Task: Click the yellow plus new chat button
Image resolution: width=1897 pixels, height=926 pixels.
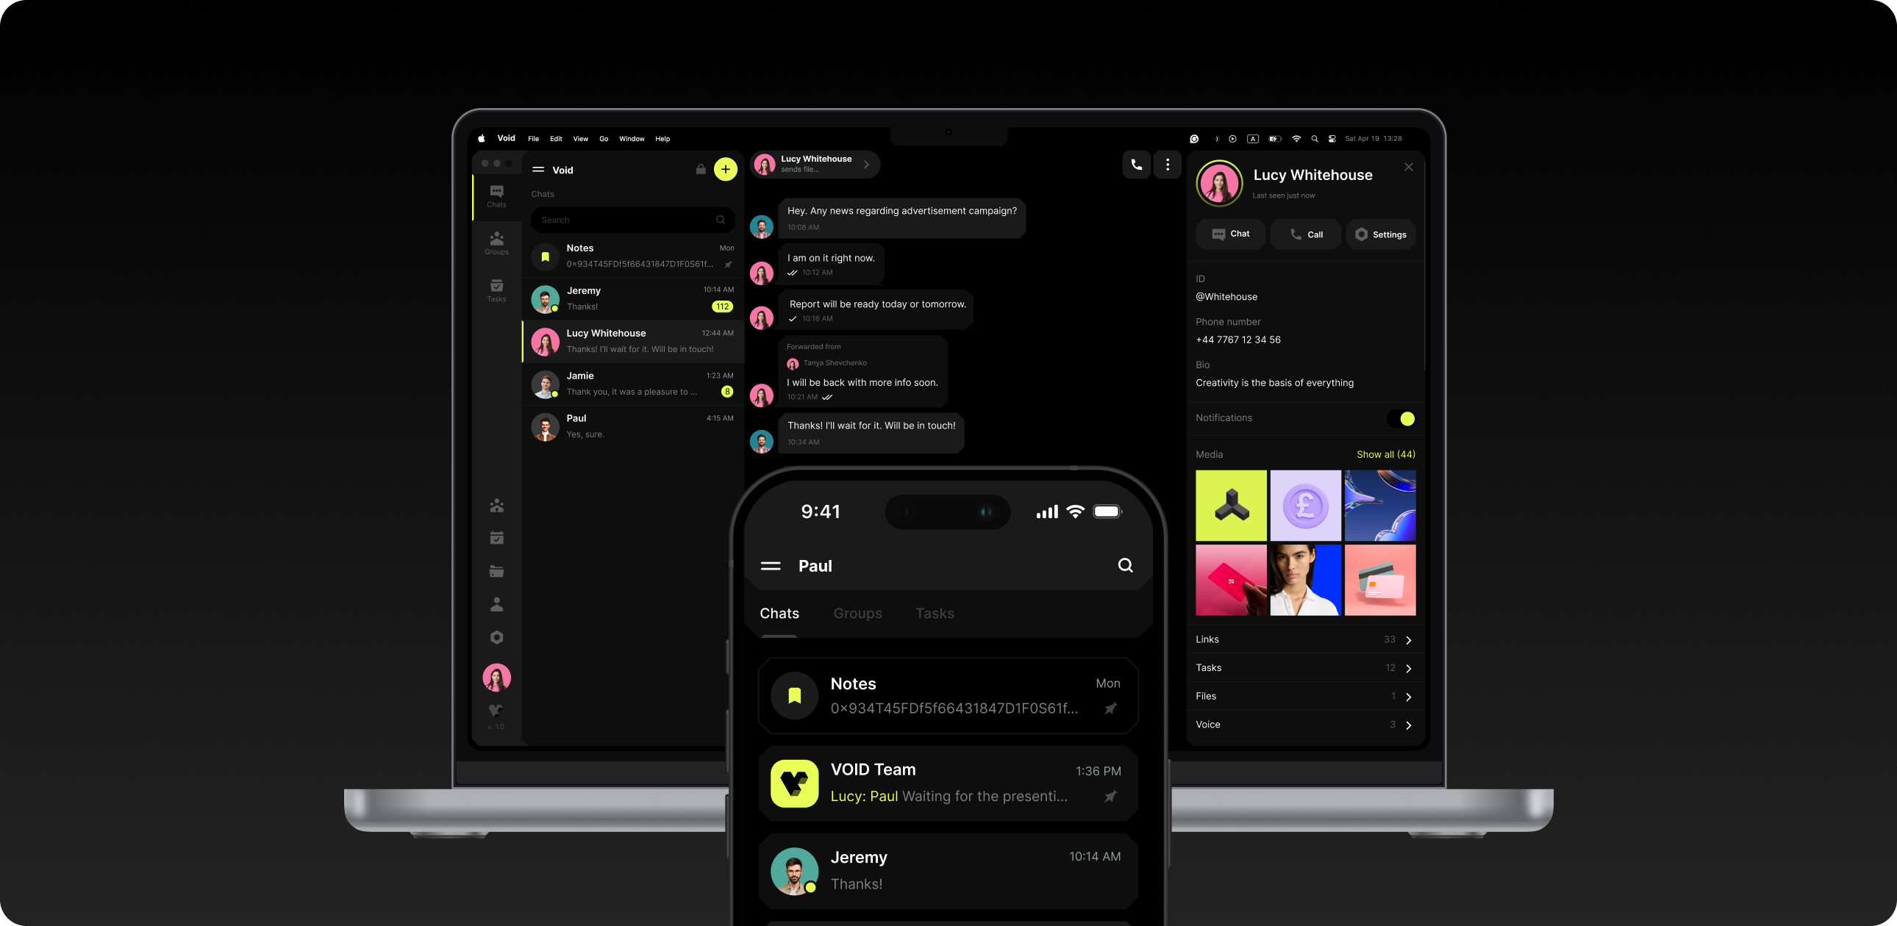Action: click(726, 169)
